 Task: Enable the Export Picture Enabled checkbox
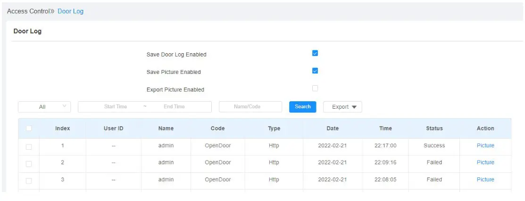point(315,88)
